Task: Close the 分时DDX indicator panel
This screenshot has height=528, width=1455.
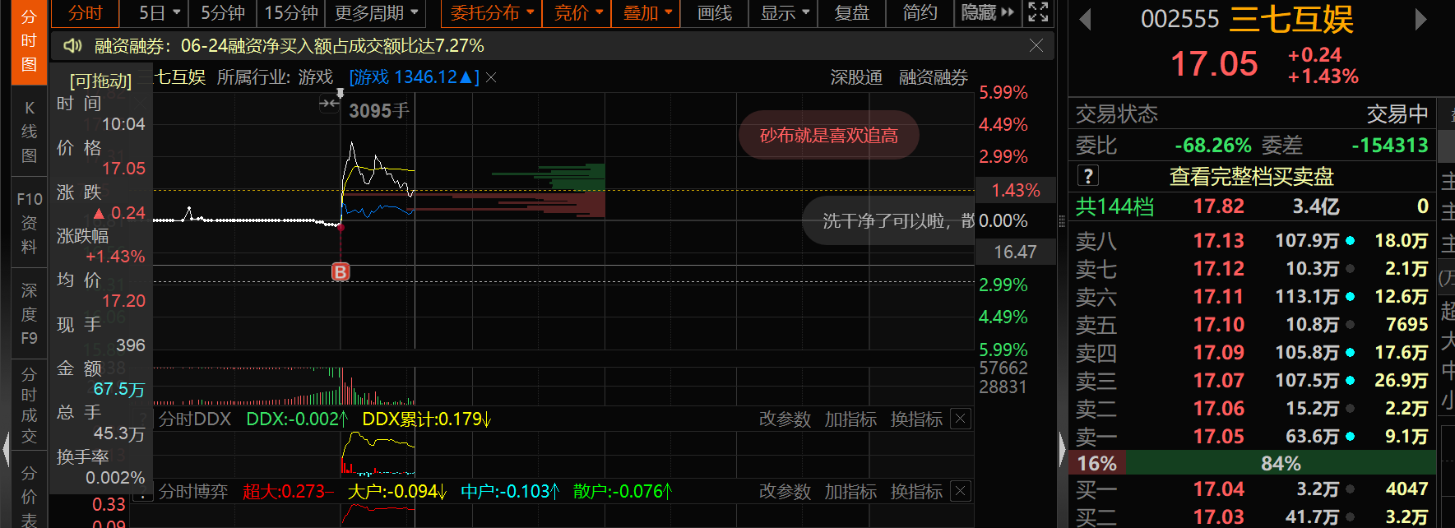Action: [960, 419]
